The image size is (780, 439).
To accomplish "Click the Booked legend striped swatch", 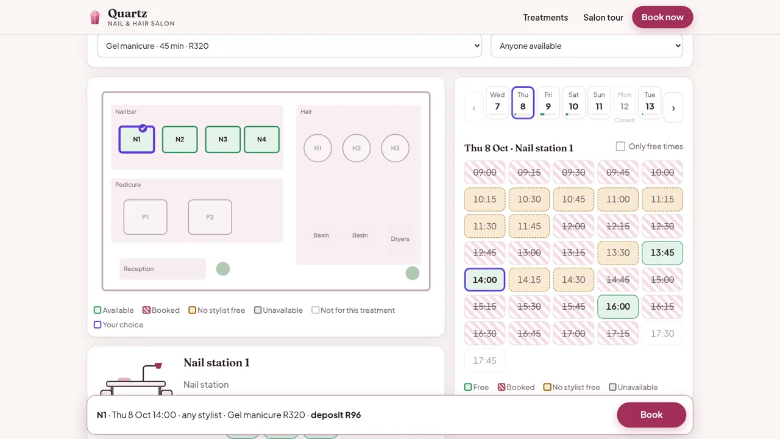I will [x=146, y=310].
